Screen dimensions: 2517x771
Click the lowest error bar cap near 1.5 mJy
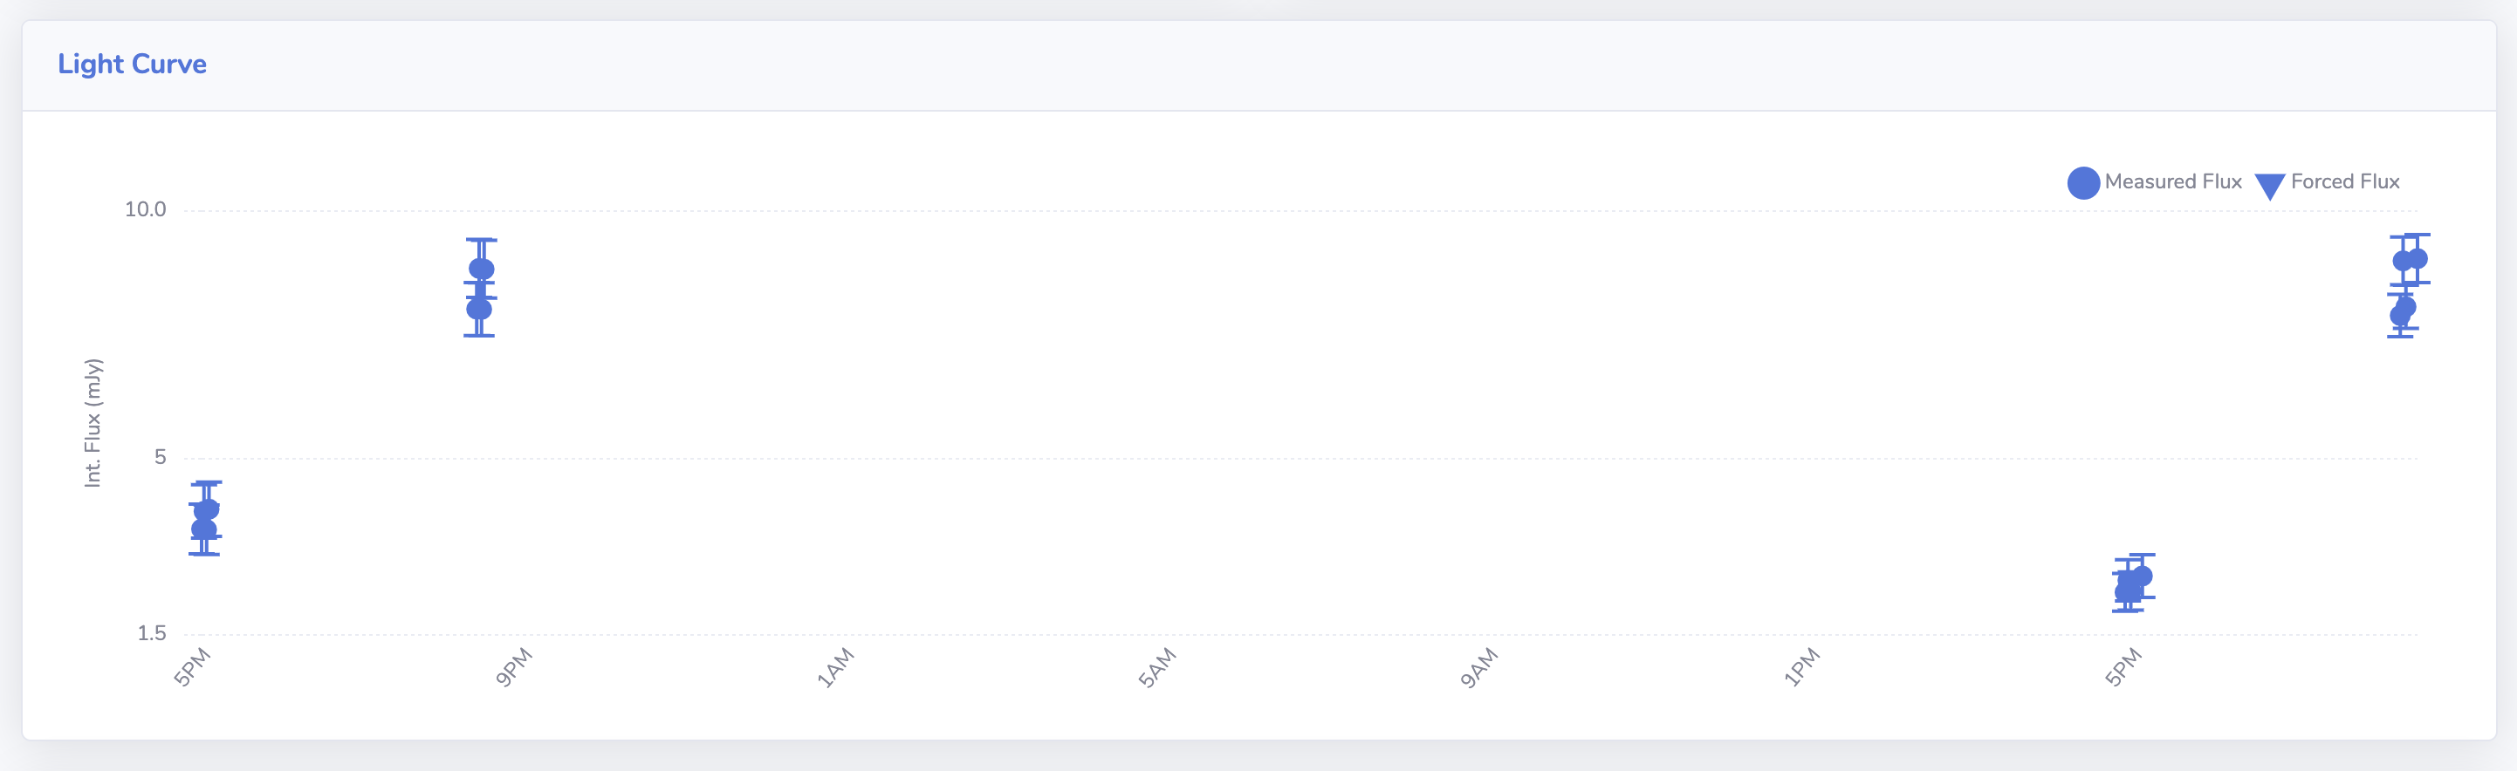[2127, 611]
